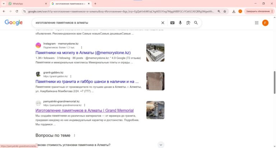Search by image with Google Lens
The width and height of the screenshot is (276, 148).
click(x=188, y=23)
